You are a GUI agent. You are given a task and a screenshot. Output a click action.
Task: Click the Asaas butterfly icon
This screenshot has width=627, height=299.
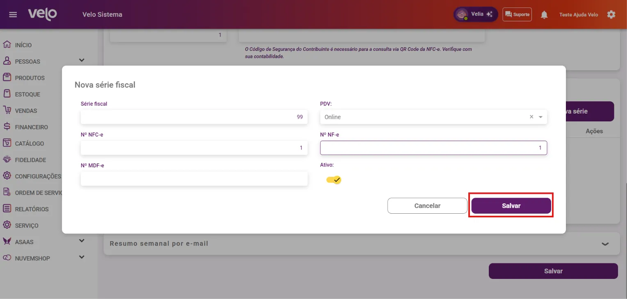click(x=7, y=242)
